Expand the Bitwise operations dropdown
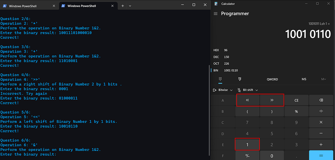The image size is (335, 160). coord(222,90)
